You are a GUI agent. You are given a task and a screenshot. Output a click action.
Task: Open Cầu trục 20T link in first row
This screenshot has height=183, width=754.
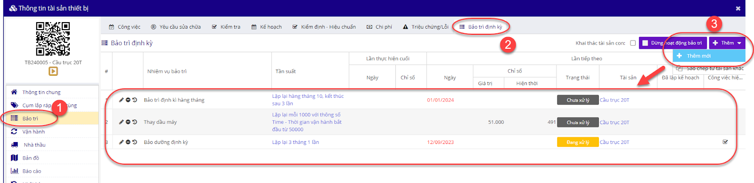click(615, 100)
